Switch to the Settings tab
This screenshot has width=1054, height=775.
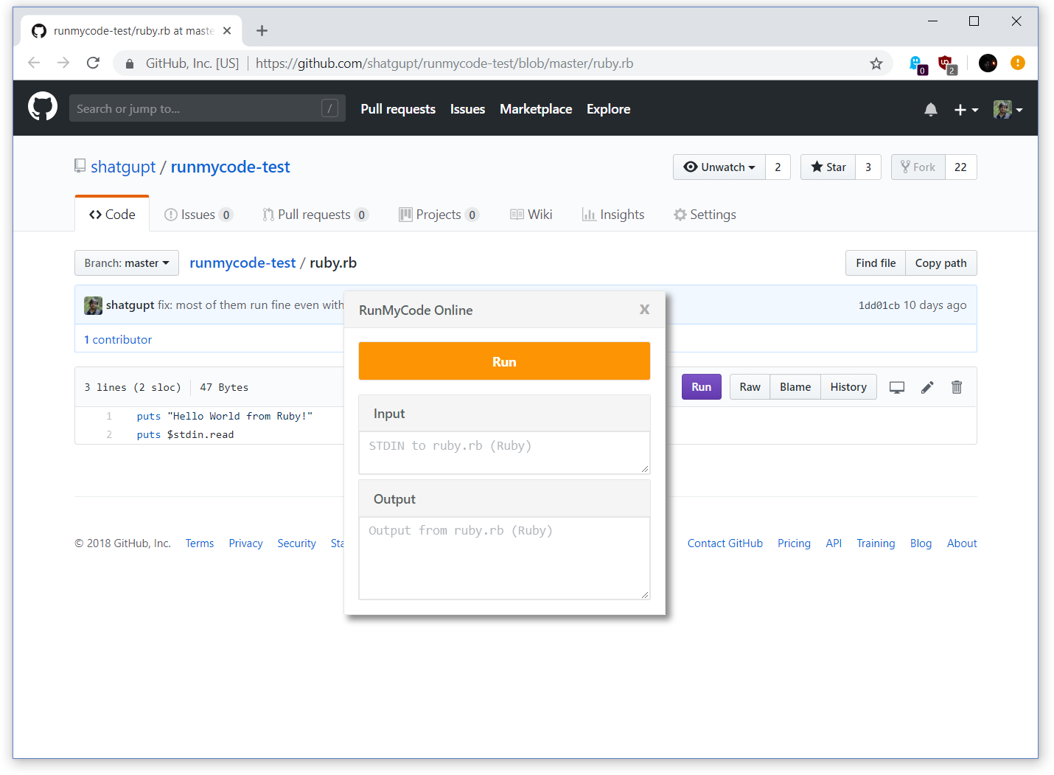click(x=705, y=215)
